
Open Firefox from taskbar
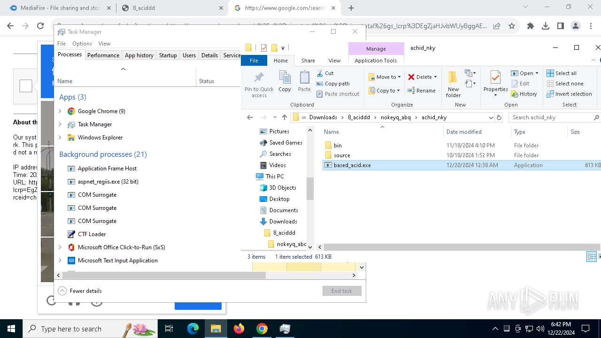click(239, 329)
